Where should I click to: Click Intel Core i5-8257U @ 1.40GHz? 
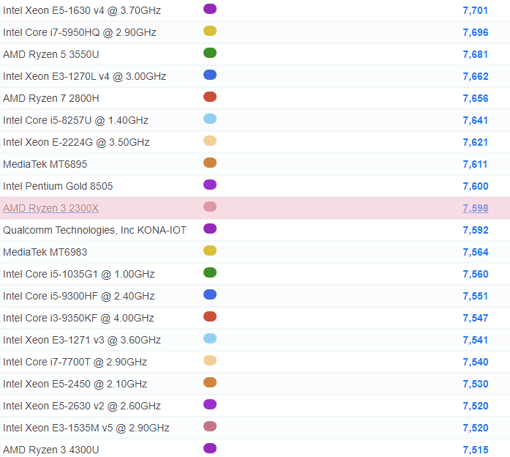click(75, 120)
